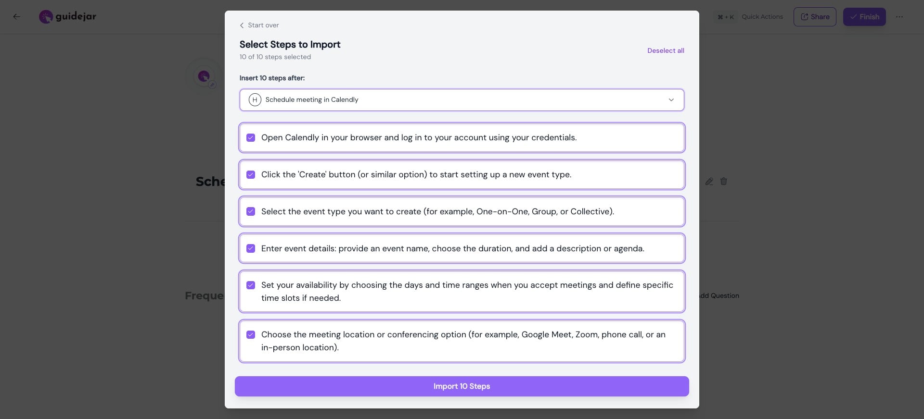This screenshot has height=419, width=924.
Task: Click the H heading badge in dropdown
Action: coord(255,100)
